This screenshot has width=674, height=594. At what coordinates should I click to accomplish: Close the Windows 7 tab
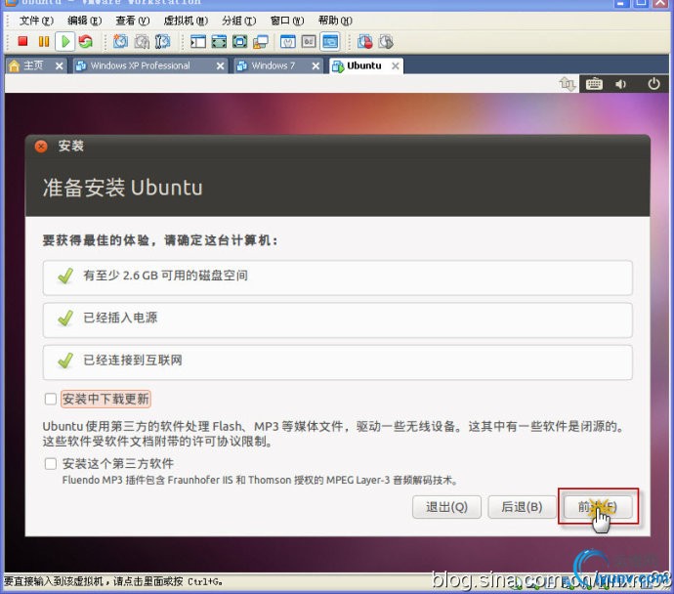click(316, 65)
